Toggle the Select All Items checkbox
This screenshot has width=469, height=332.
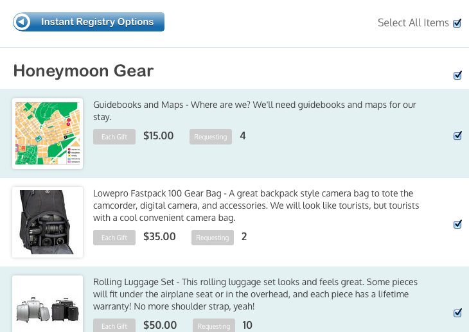pos(457,23)
